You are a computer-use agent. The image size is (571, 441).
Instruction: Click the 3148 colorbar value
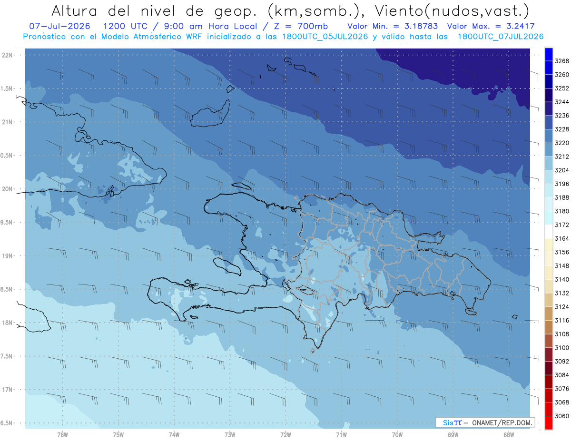561,266
